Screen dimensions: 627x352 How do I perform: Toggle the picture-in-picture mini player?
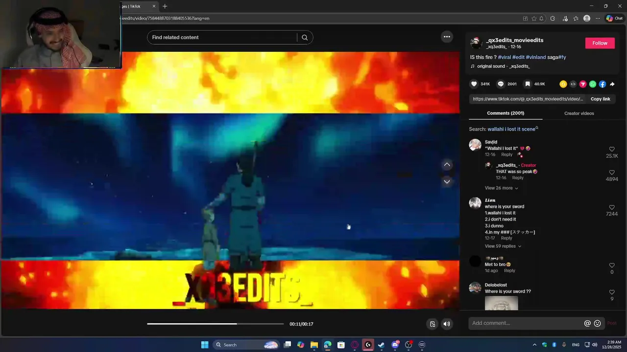(433, 324)
